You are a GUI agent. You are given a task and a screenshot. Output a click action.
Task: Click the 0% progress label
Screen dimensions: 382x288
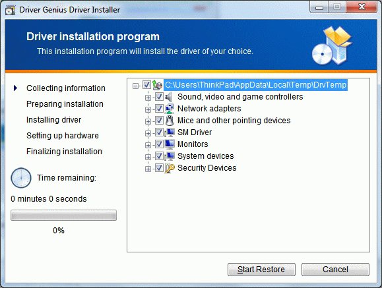(x=59, y=230)
